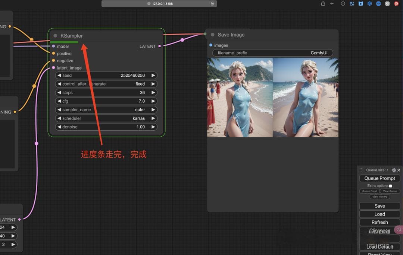Select next control_after_generate option
Viewport: 403px width, 255px height.
(x=153, y=84)
